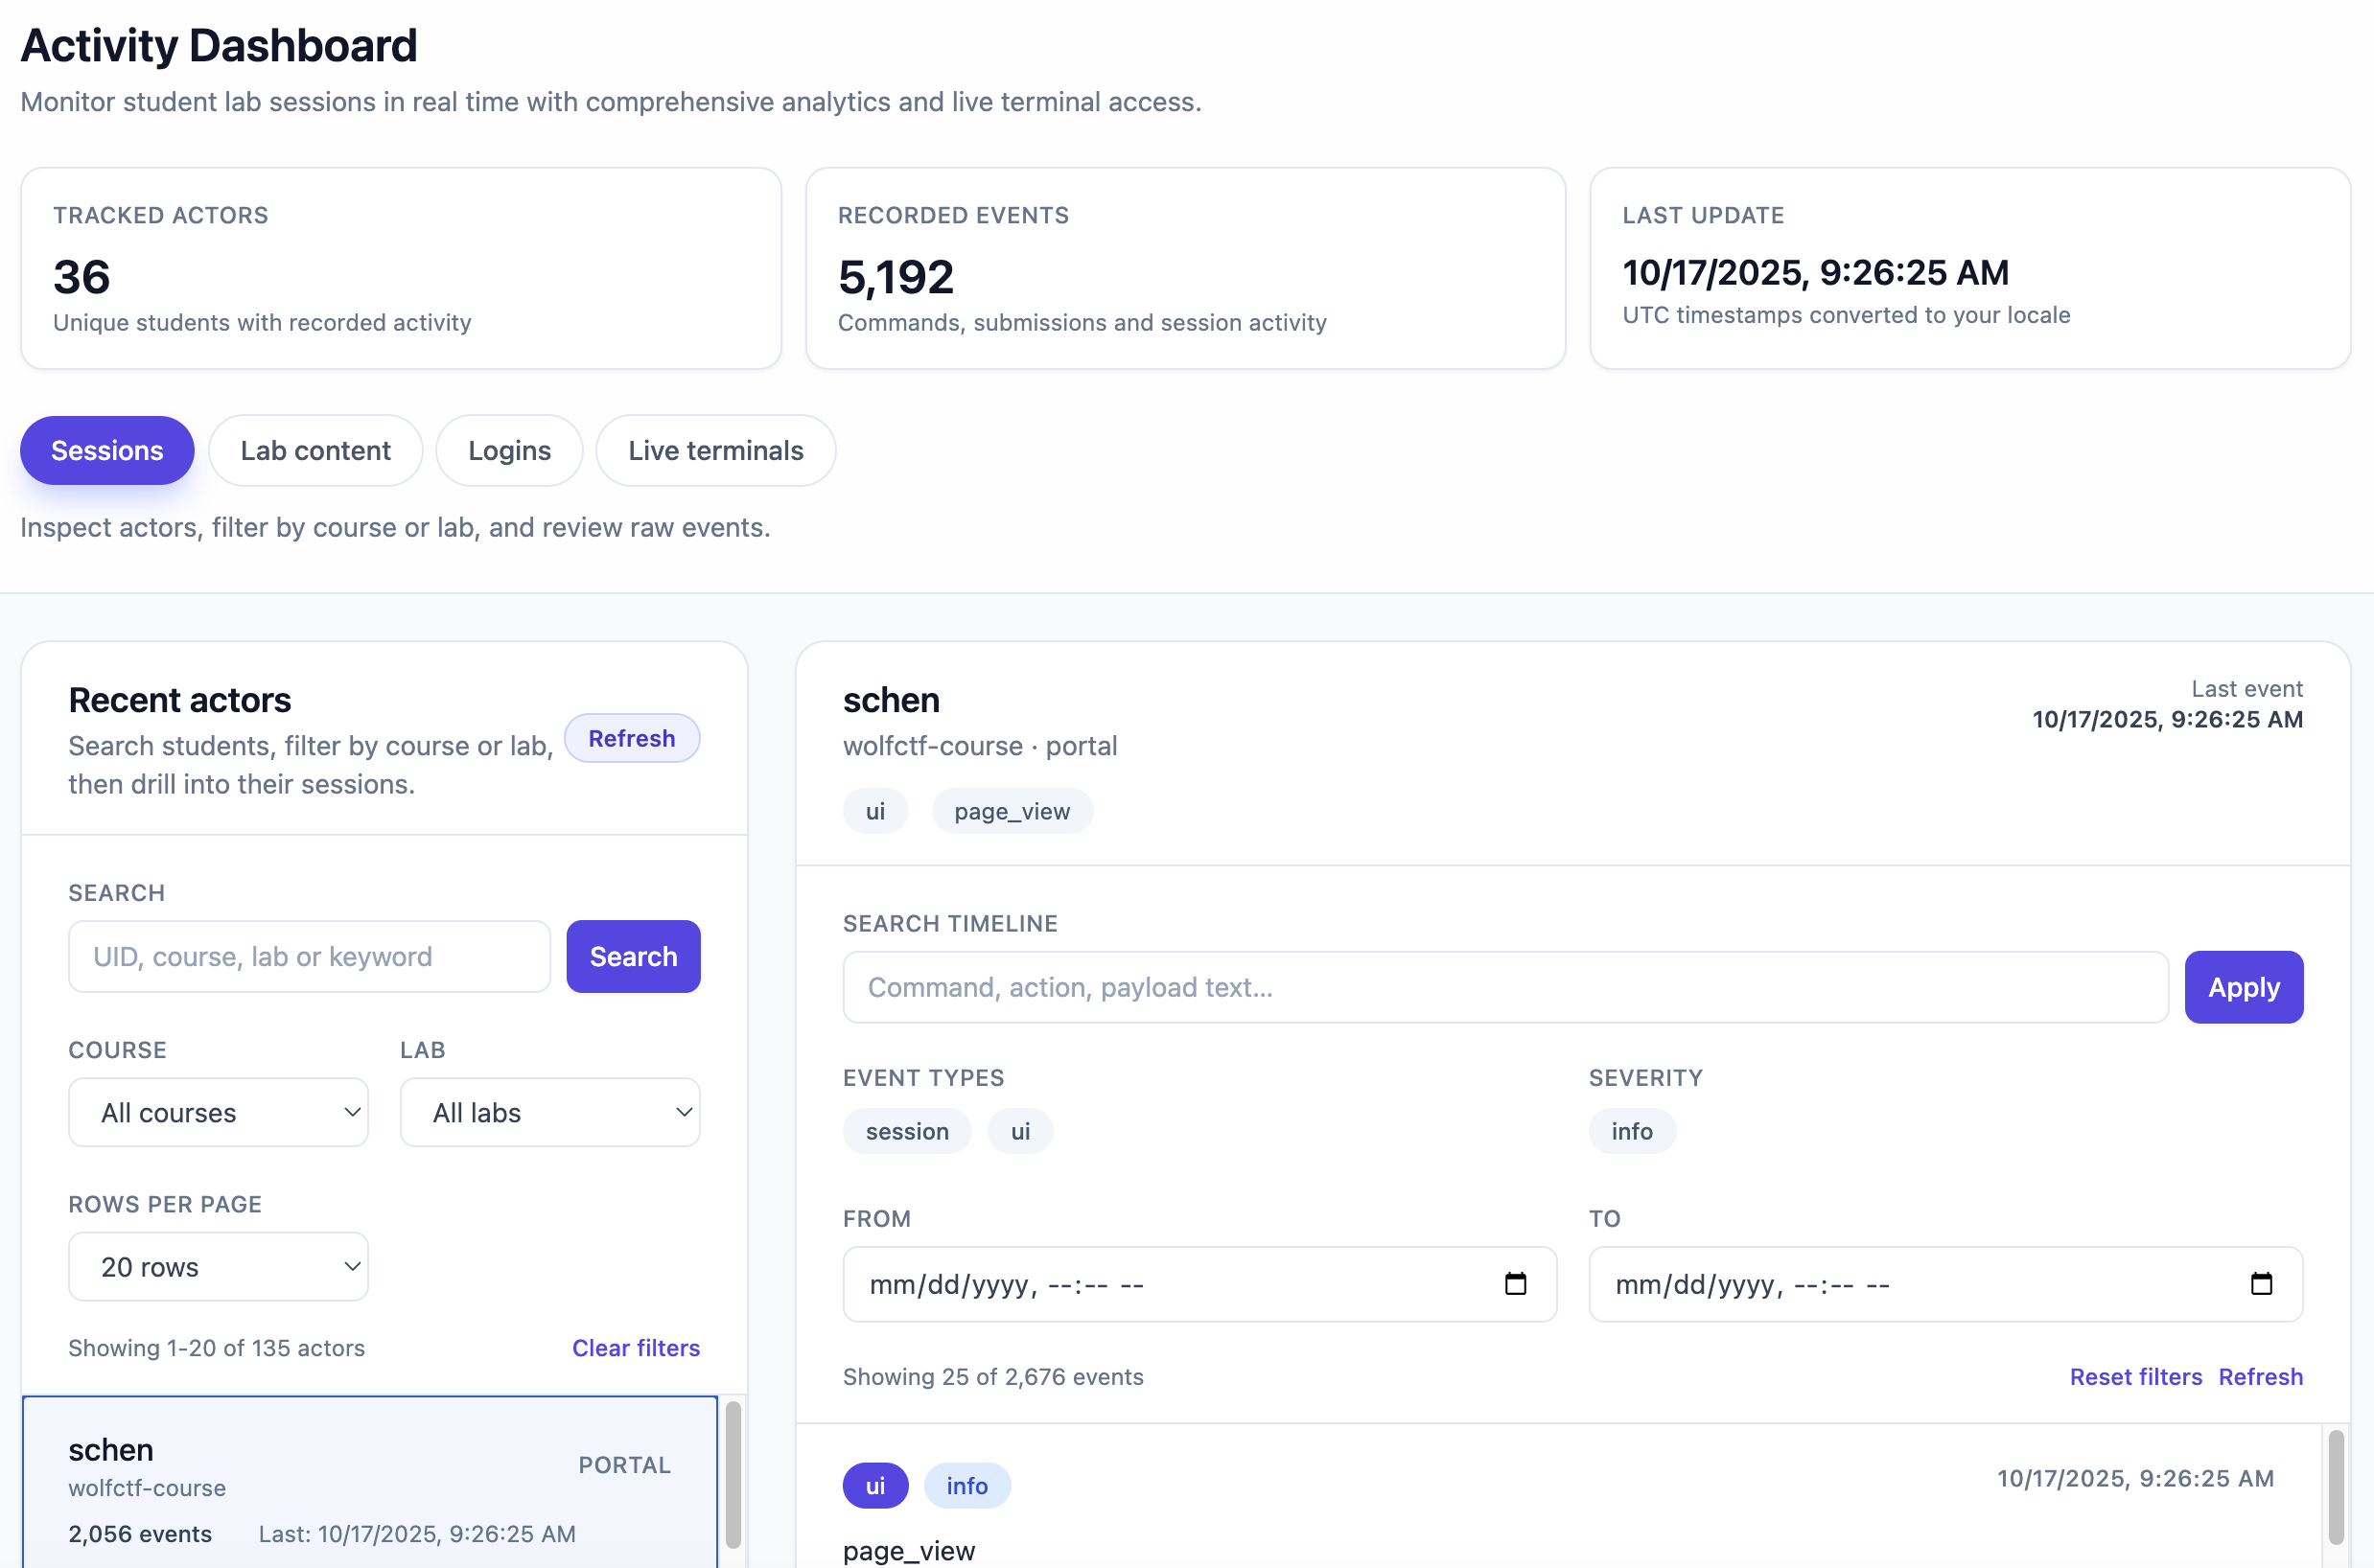This screenshot has width=2374, height=1568.
Task: Change rows per page from 20 rows
Action: (218, 1266)
